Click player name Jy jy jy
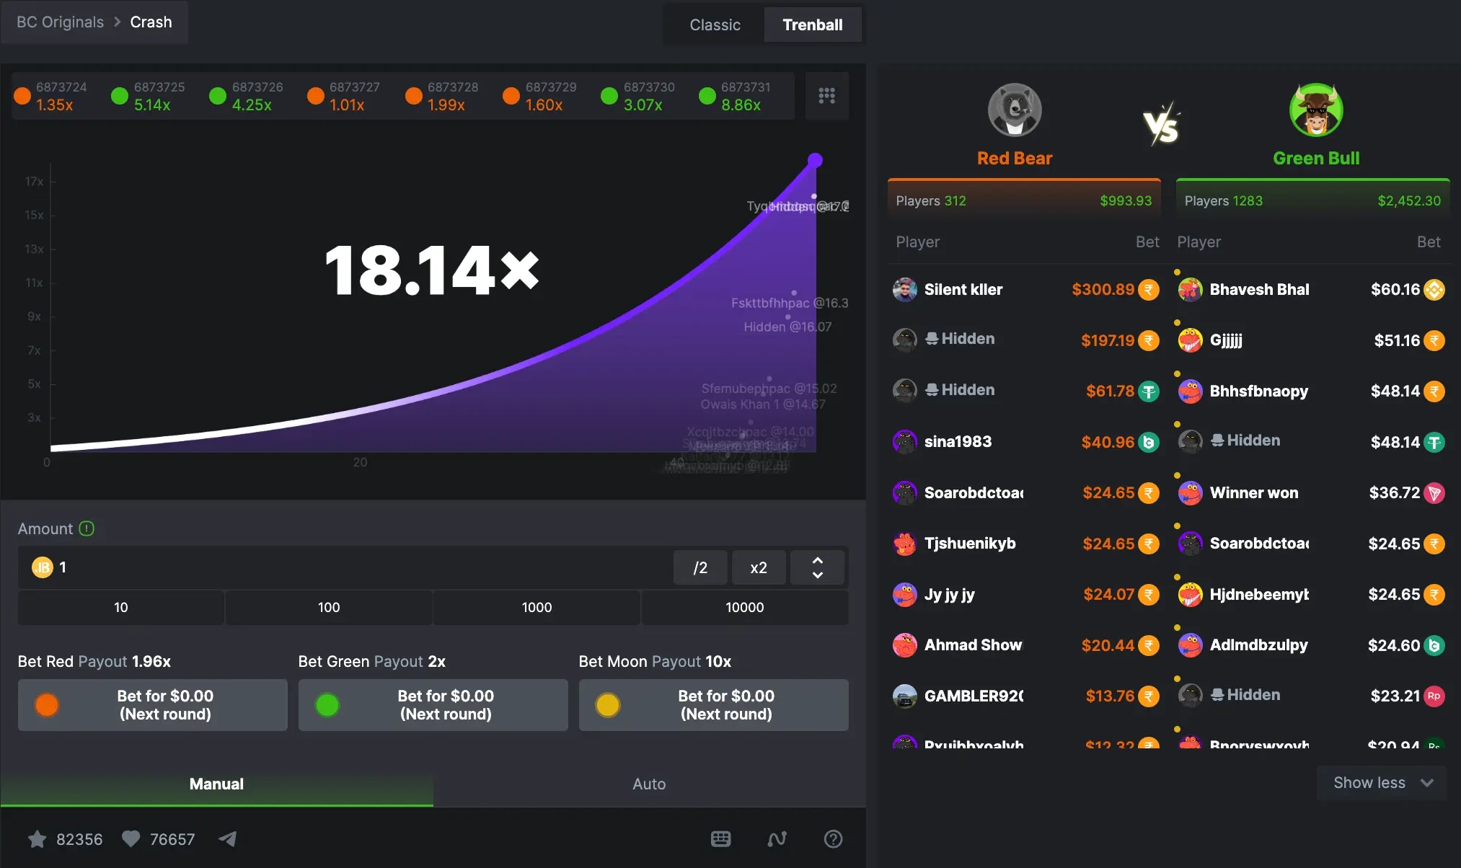 point(950,595)
